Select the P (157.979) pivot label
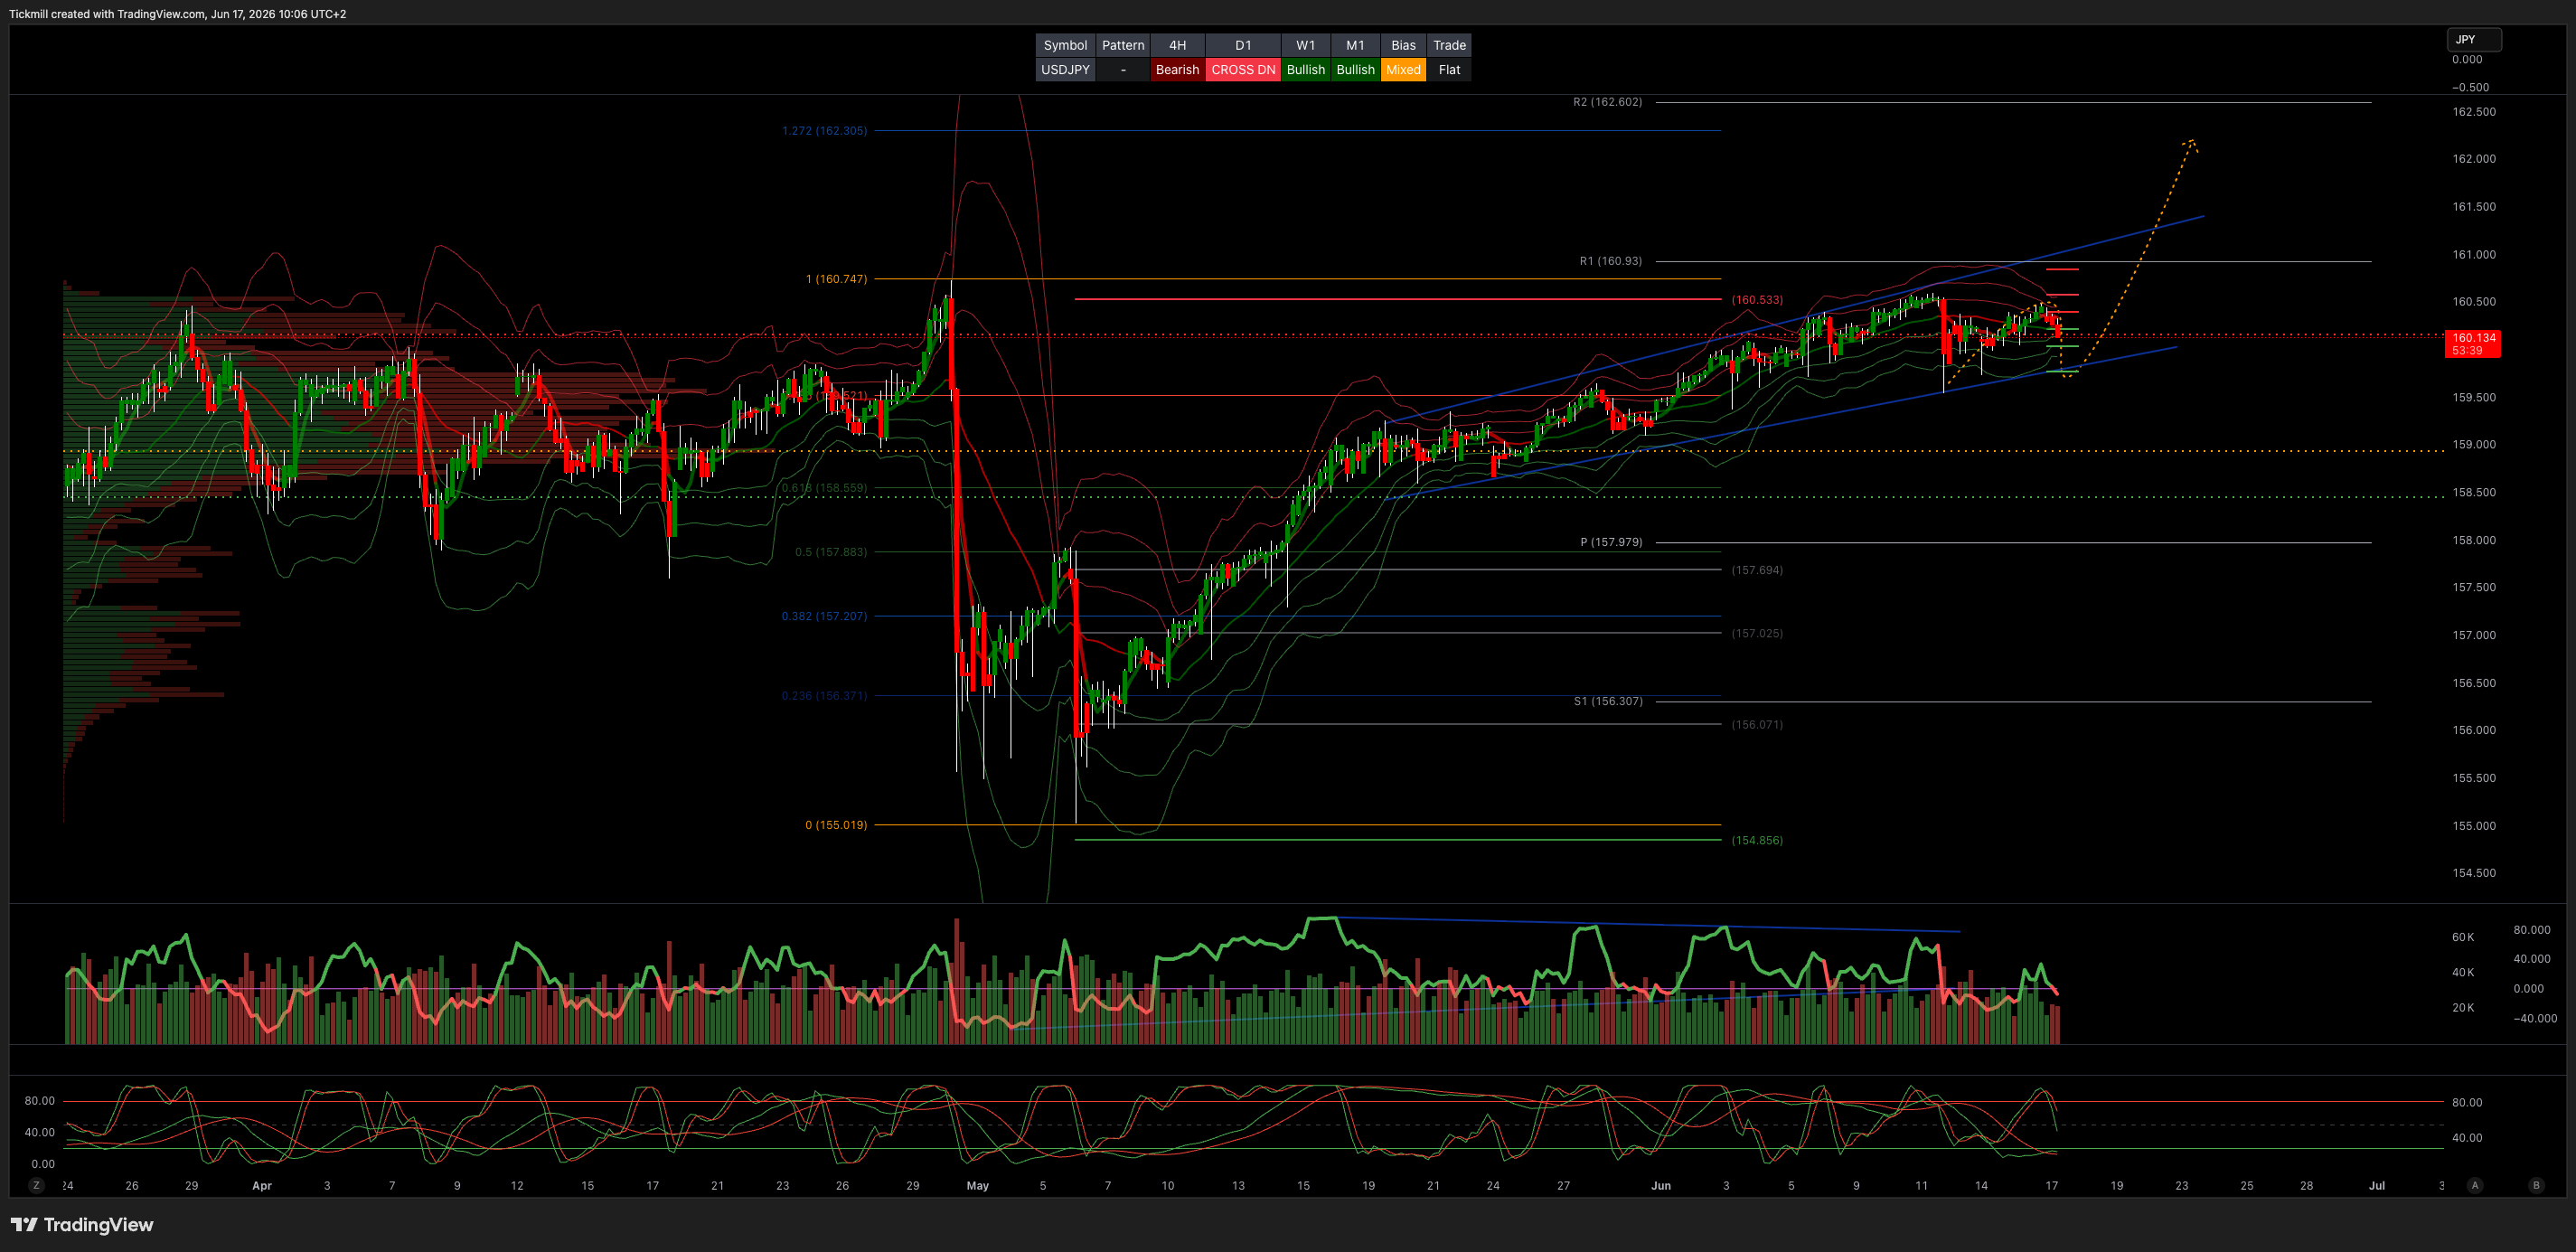The width and height of the screenshot is (2576, 1252). (x=1611, y=542)
